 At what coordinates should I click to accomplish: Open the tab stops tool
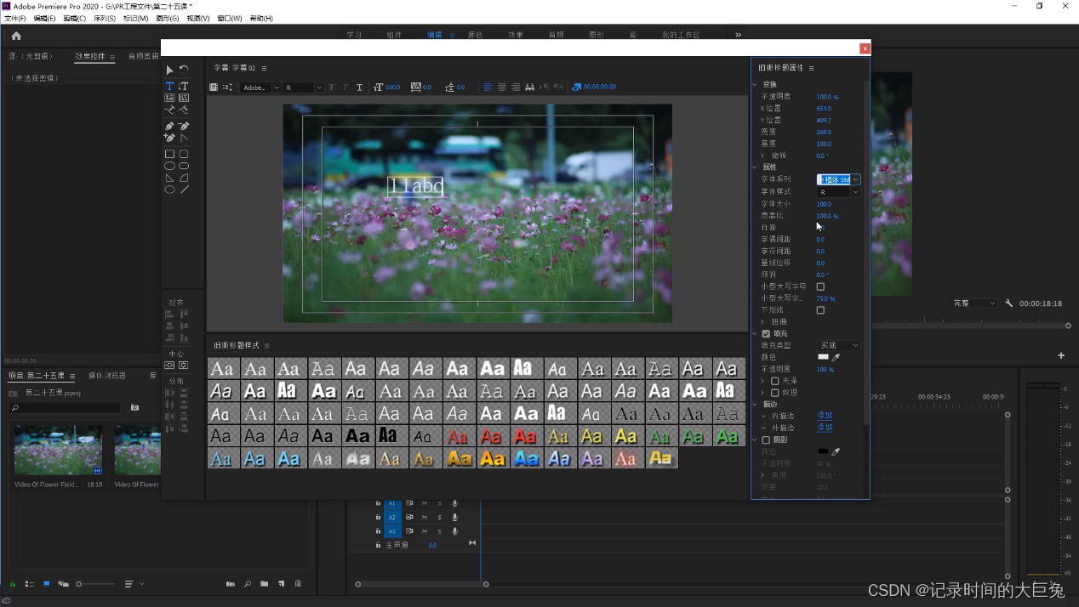529,87
